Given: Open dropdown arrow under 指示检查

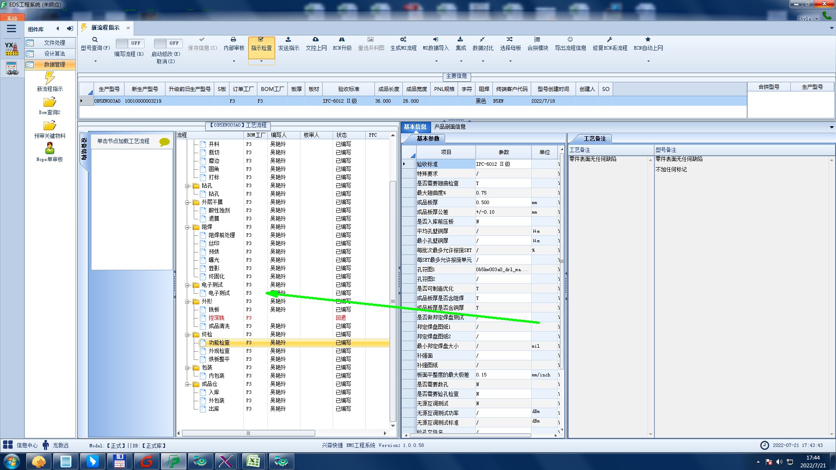Looking at the screenshot, I should click(261, 61).
